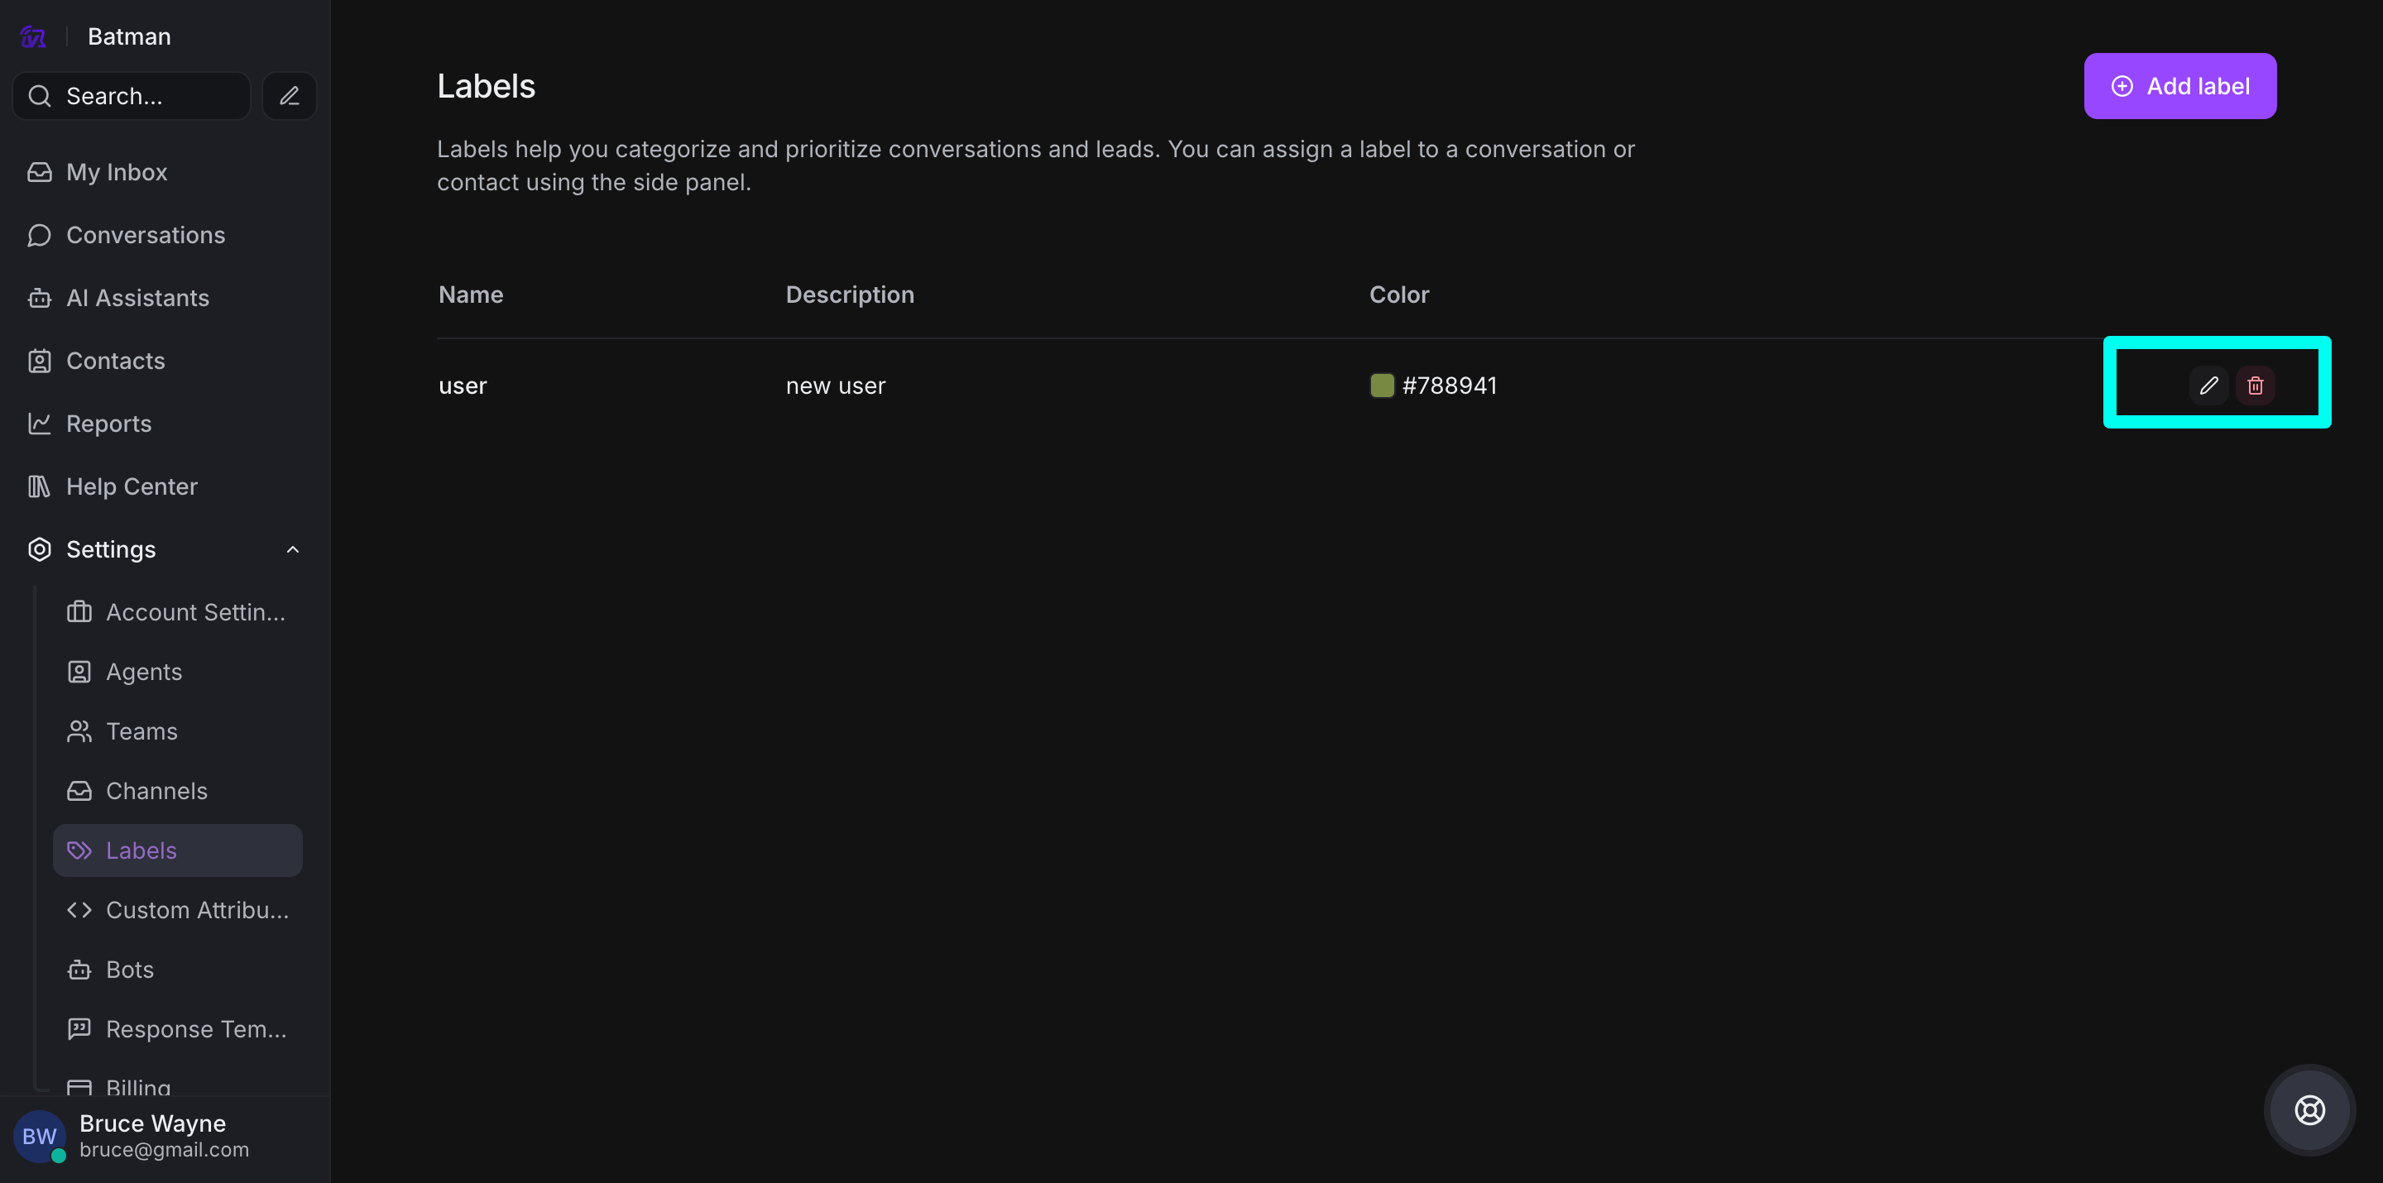Select Channels under Settings
This screenshot has height=1183, width=2383.
(156, 791)
